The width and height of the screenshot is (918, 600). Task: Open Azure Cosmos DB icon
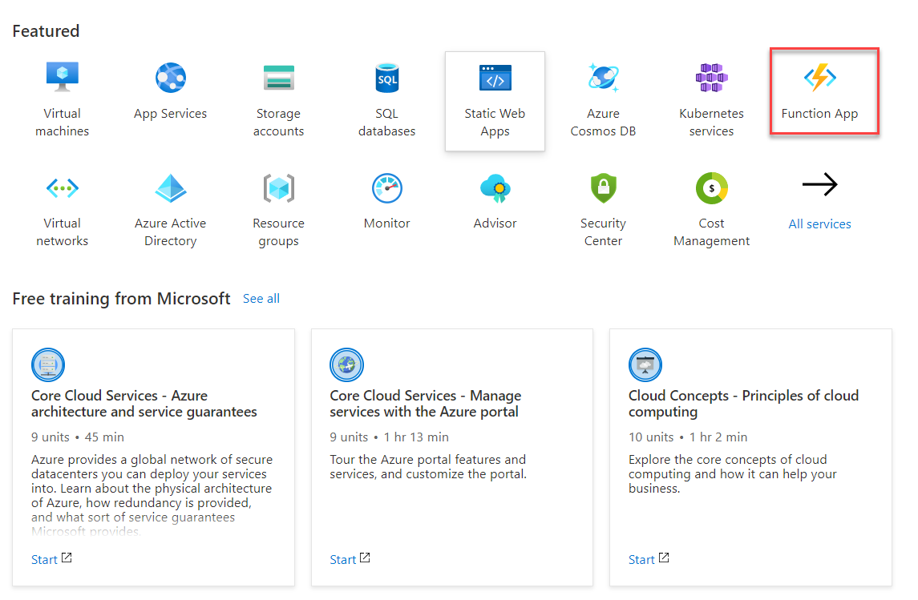click(x=603, y=77)
